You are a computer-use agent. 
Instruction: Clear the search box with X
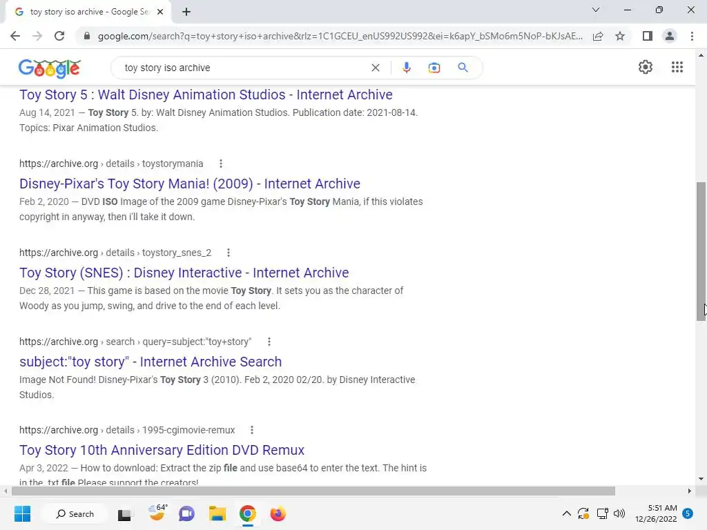375,68
